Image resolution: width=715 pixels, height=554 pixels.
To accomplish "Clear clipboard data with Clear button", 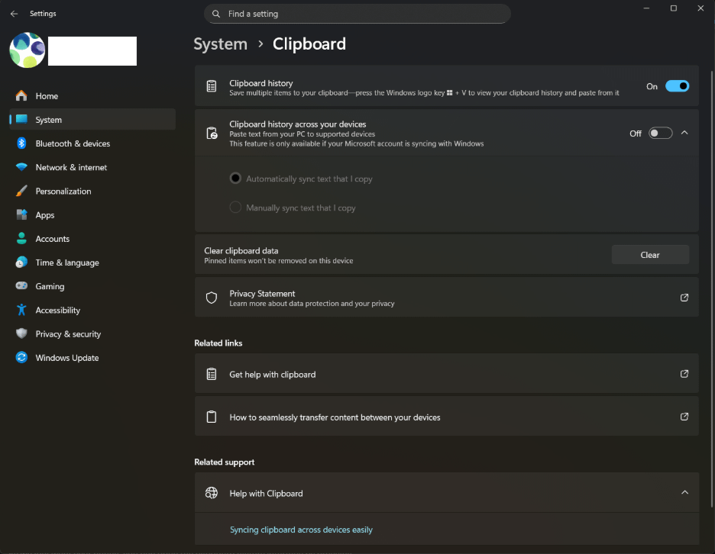I will tap(650, 255).
